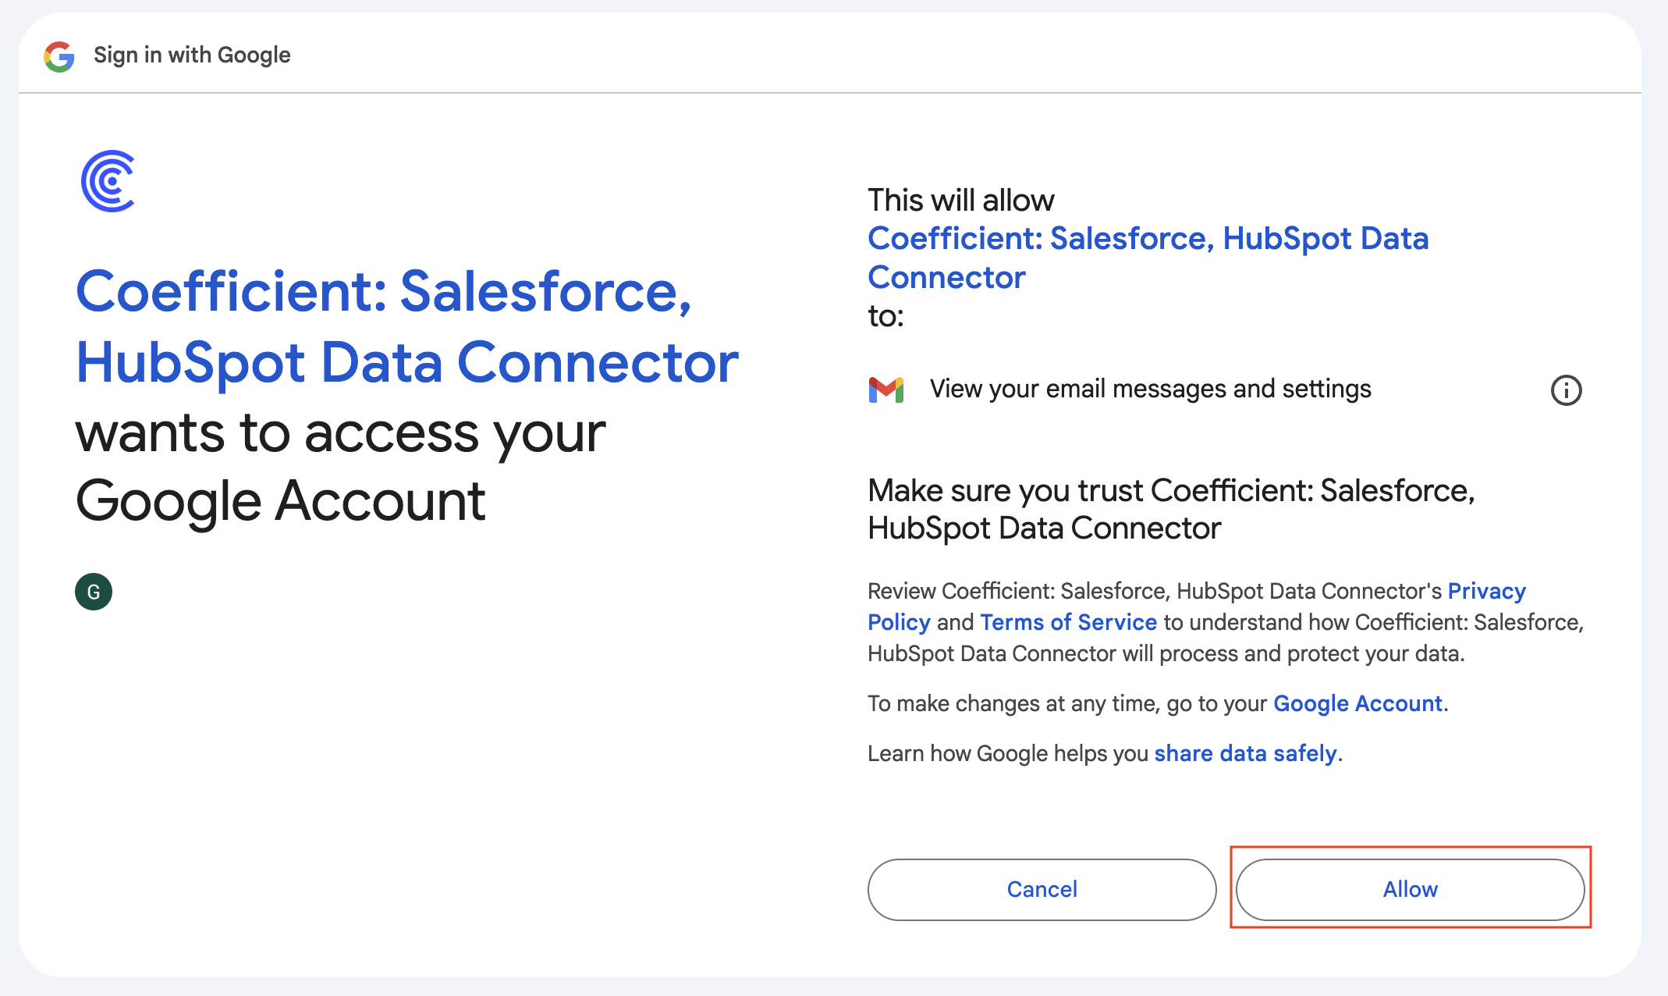Click the Sign in with Google header text

pyautogui.click(x=192, y=55)
